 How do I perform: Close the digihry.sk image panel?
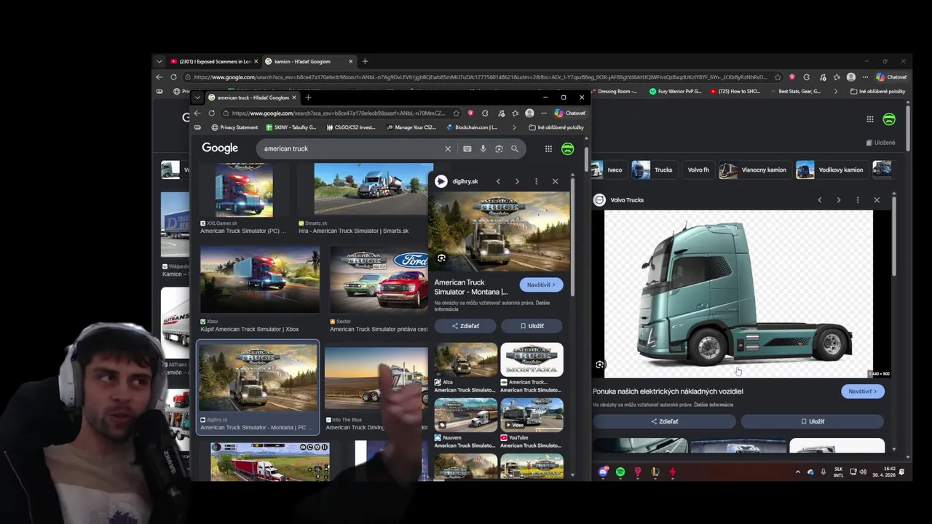click(555, 181)
